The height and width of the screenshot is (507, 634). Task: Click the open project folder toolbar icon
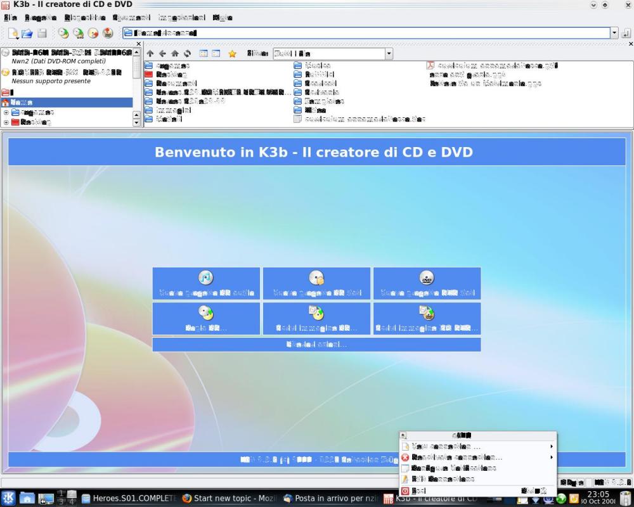tap(27, 33)
